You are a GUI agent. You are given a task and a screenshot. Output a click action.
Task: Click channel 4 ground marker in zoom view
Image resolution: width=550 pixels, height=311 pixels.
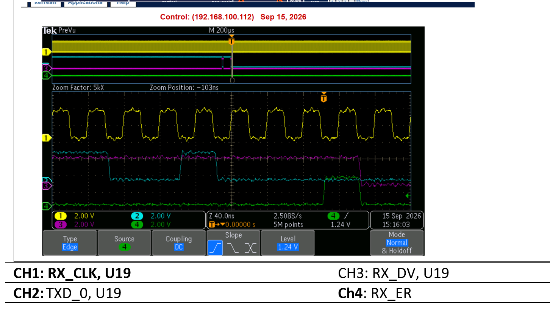coord(46,206)
